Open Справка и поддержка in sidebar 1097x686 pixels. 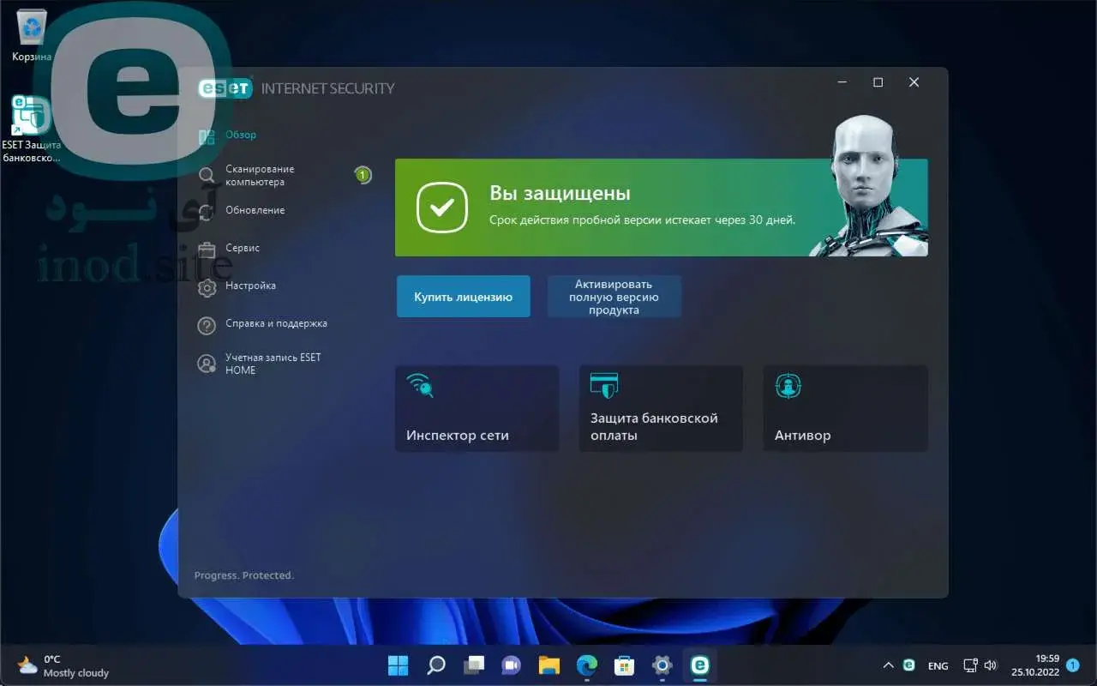[277, 323]
